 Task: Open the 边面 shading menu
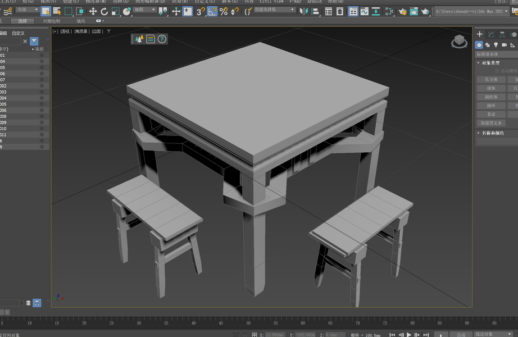coord(97,31)
